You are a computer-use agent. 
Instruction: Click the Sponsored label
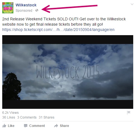[x=24, y=11]
